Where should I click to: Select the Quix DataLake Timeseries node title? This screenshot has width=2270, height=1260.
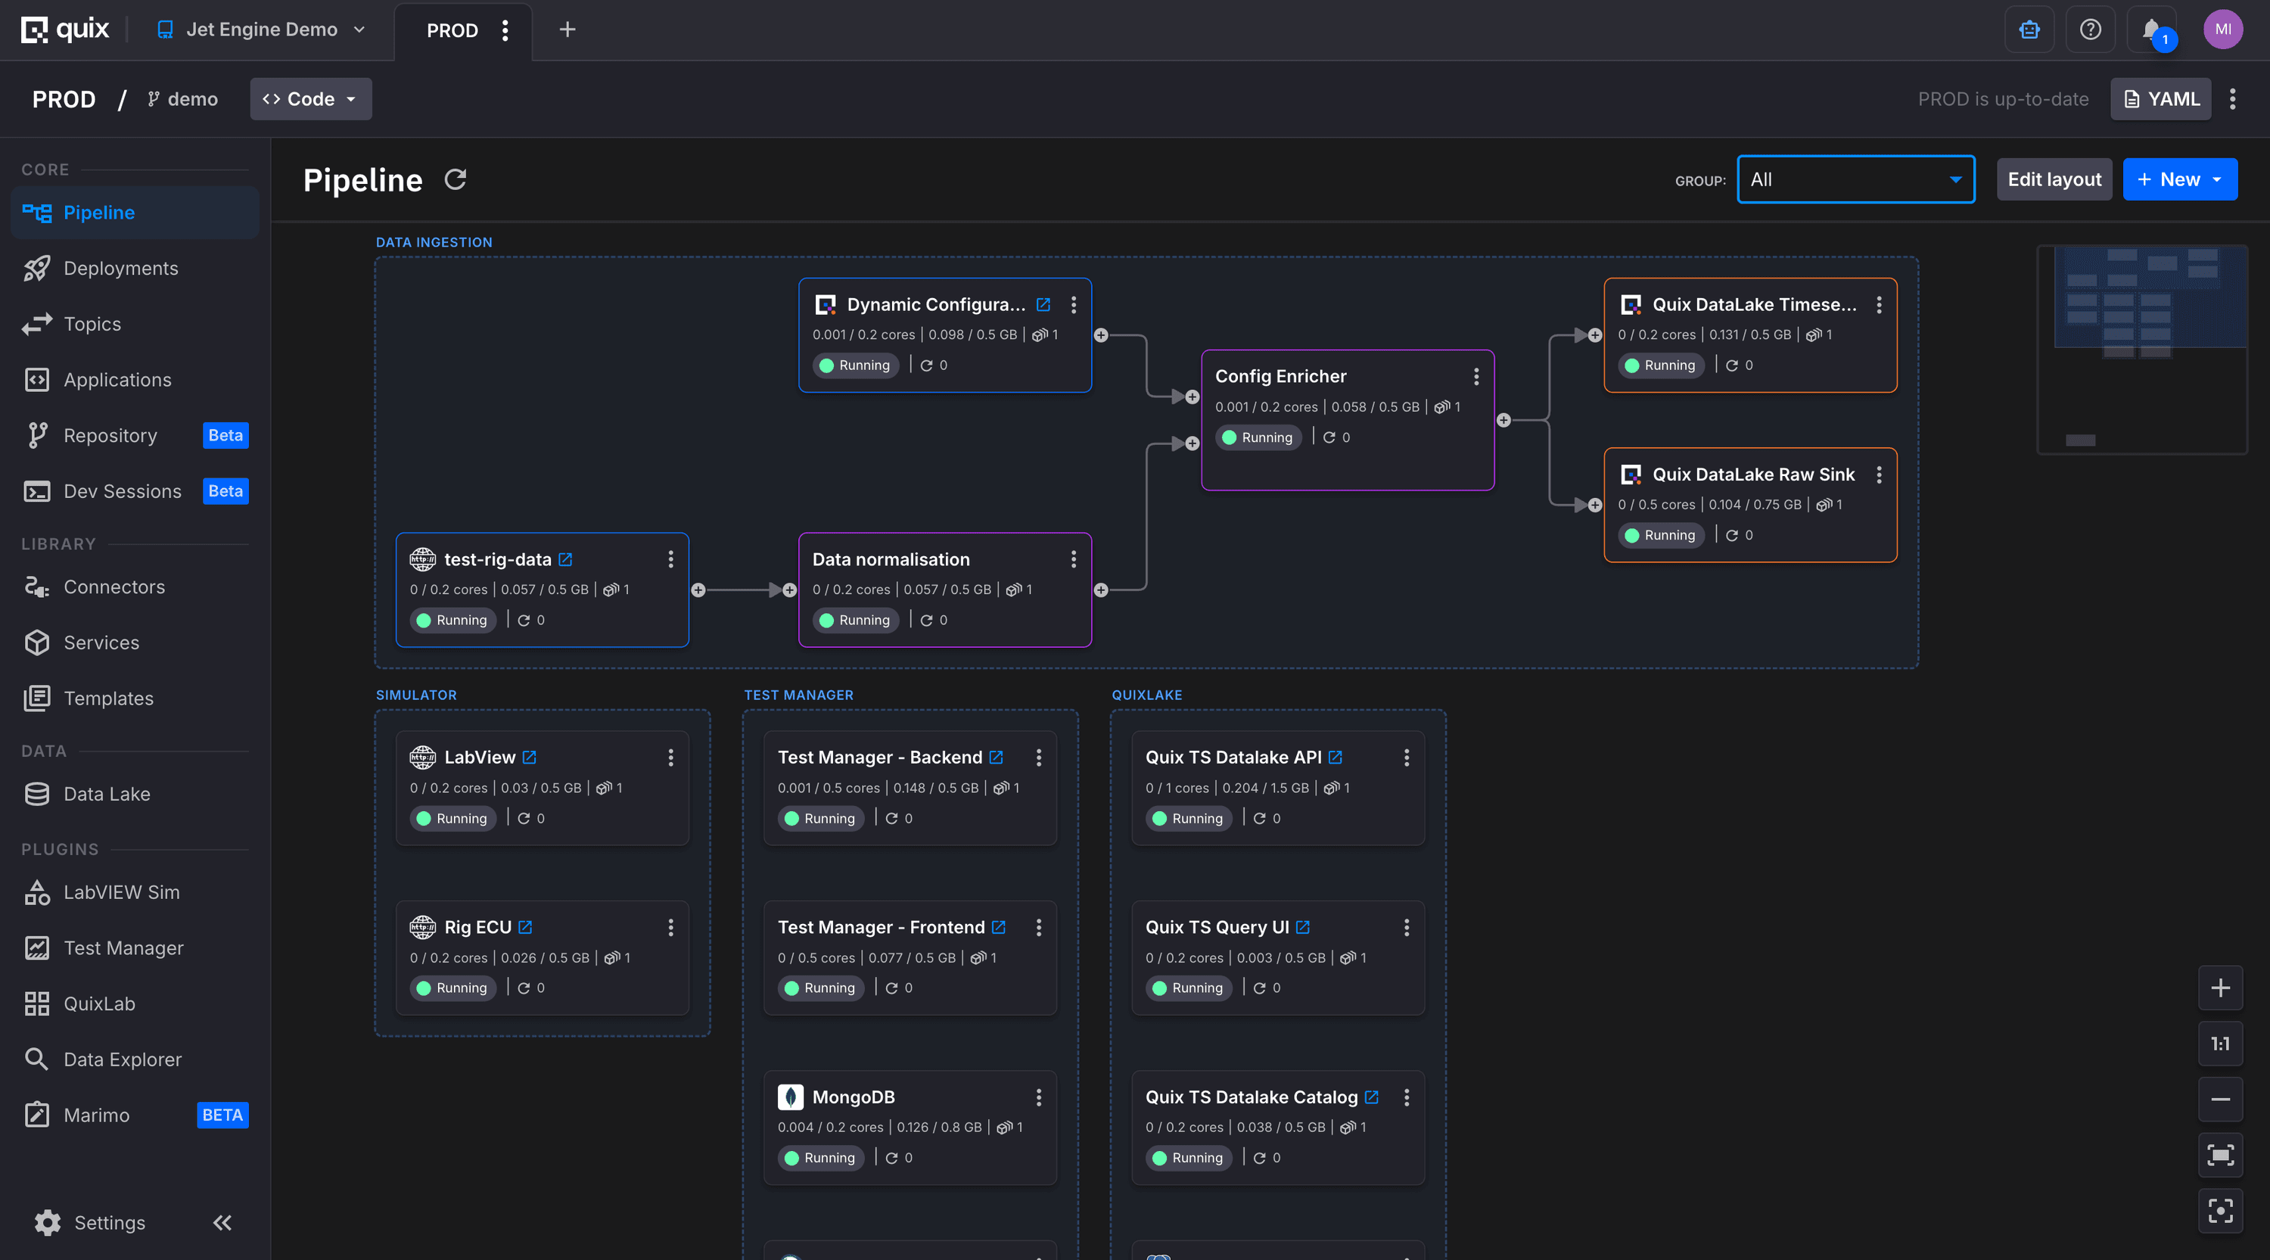[x=1754, y=305]
